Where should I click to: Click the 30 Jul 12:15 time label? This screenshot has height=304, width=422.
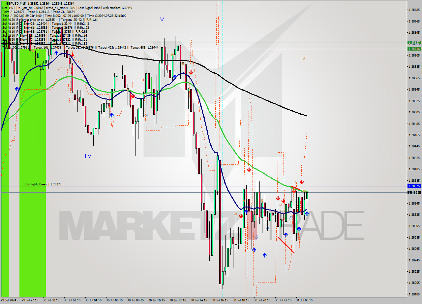pyautogui.click(x=178, y=300)
